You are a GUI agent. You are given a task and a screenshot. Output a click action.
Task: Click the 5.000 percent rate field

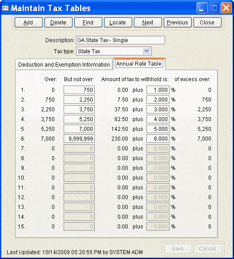158,129
